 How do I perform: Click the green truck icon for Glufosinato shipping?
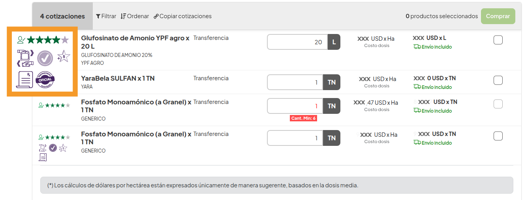pyautogui.click(x=417, y=47)
